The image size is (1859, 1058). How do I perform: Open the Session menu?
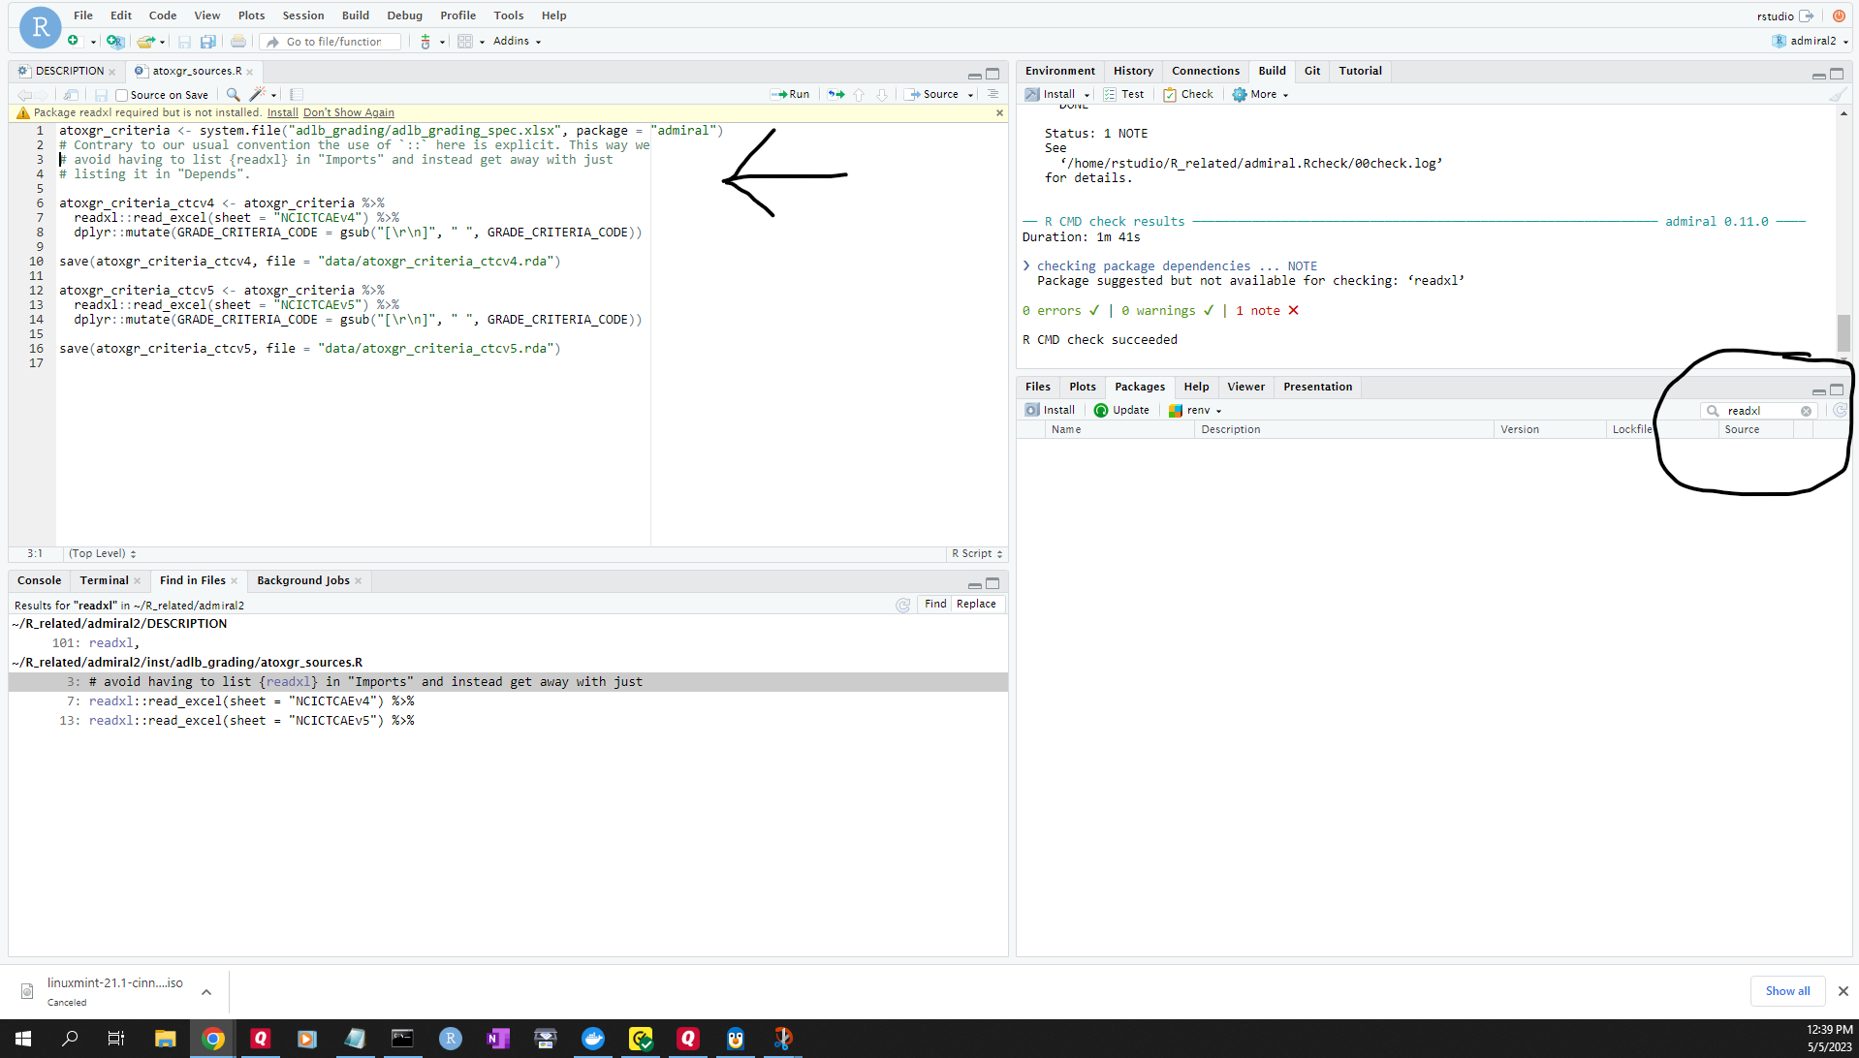[x=302, y=15]
